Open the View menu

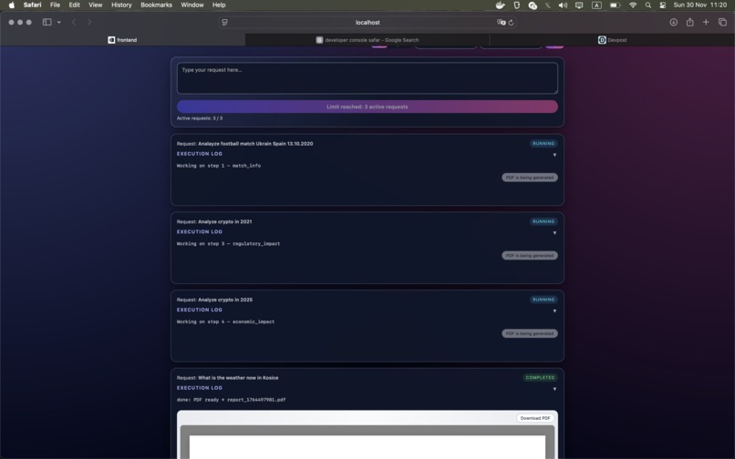point(95,5)
